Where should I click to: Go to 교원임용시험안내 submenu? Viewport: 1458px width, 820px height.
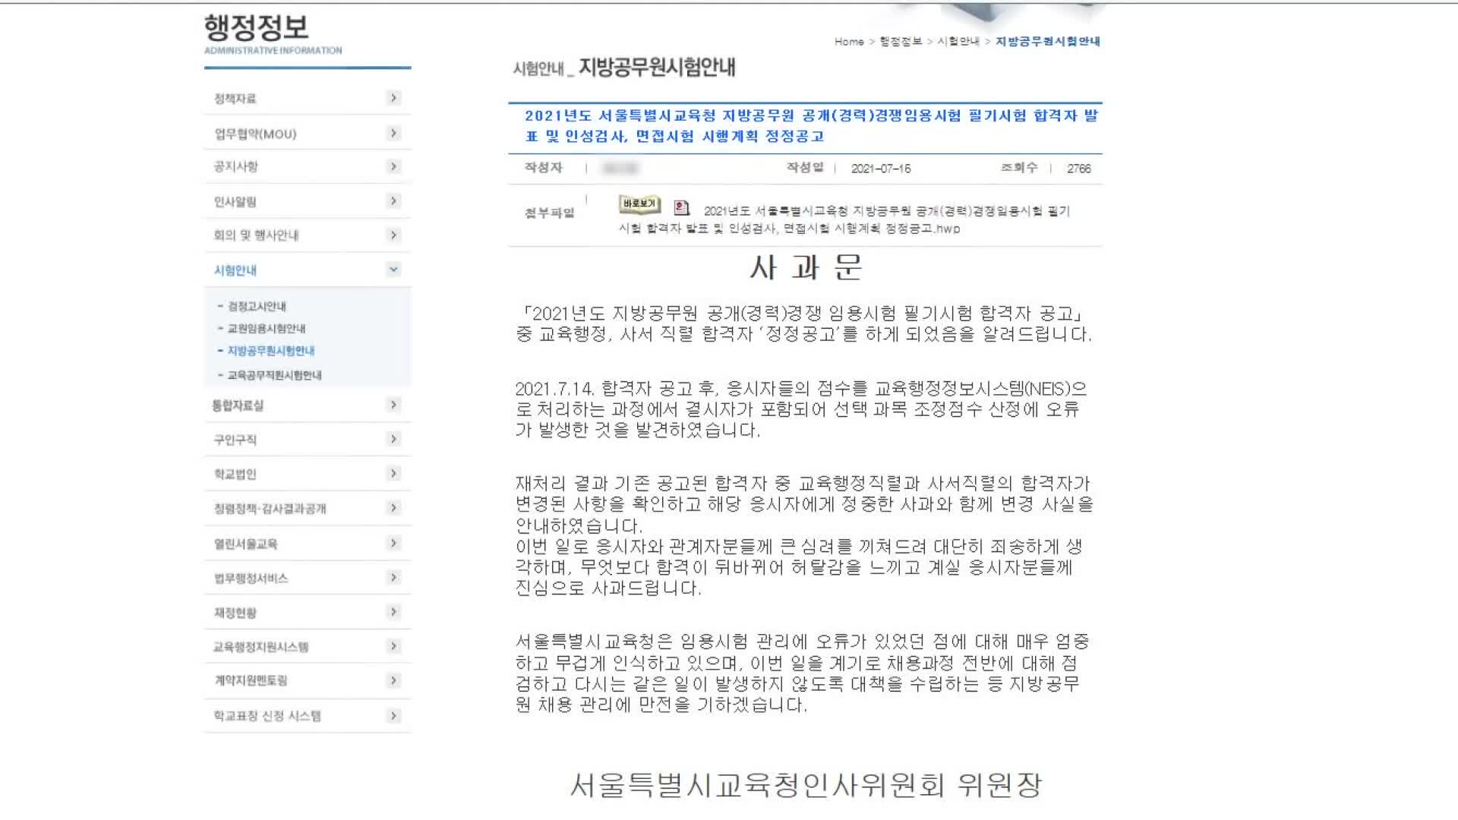point(267,328)
